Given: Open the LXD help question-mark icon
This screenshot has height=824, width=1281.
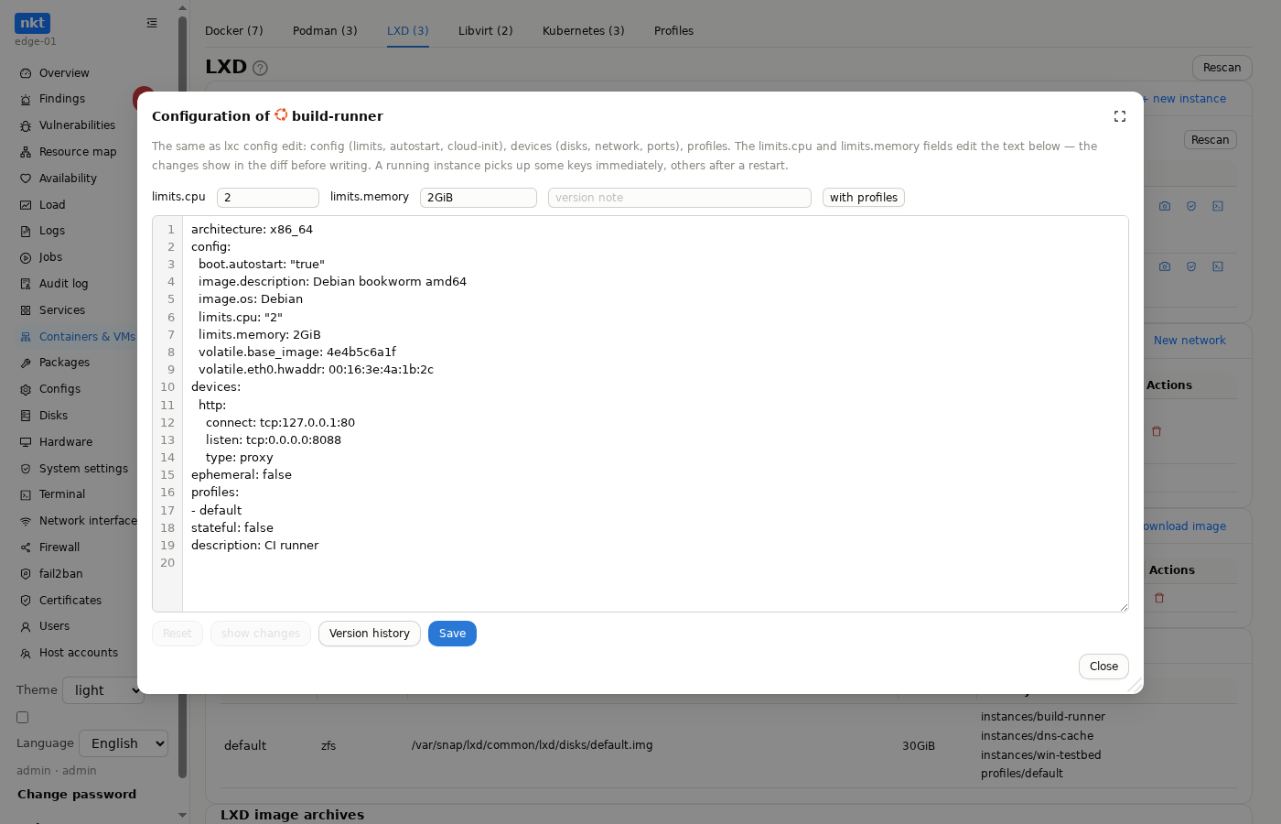Looking at the screenshot, I should pyautogui.click(x=260, y=68).
